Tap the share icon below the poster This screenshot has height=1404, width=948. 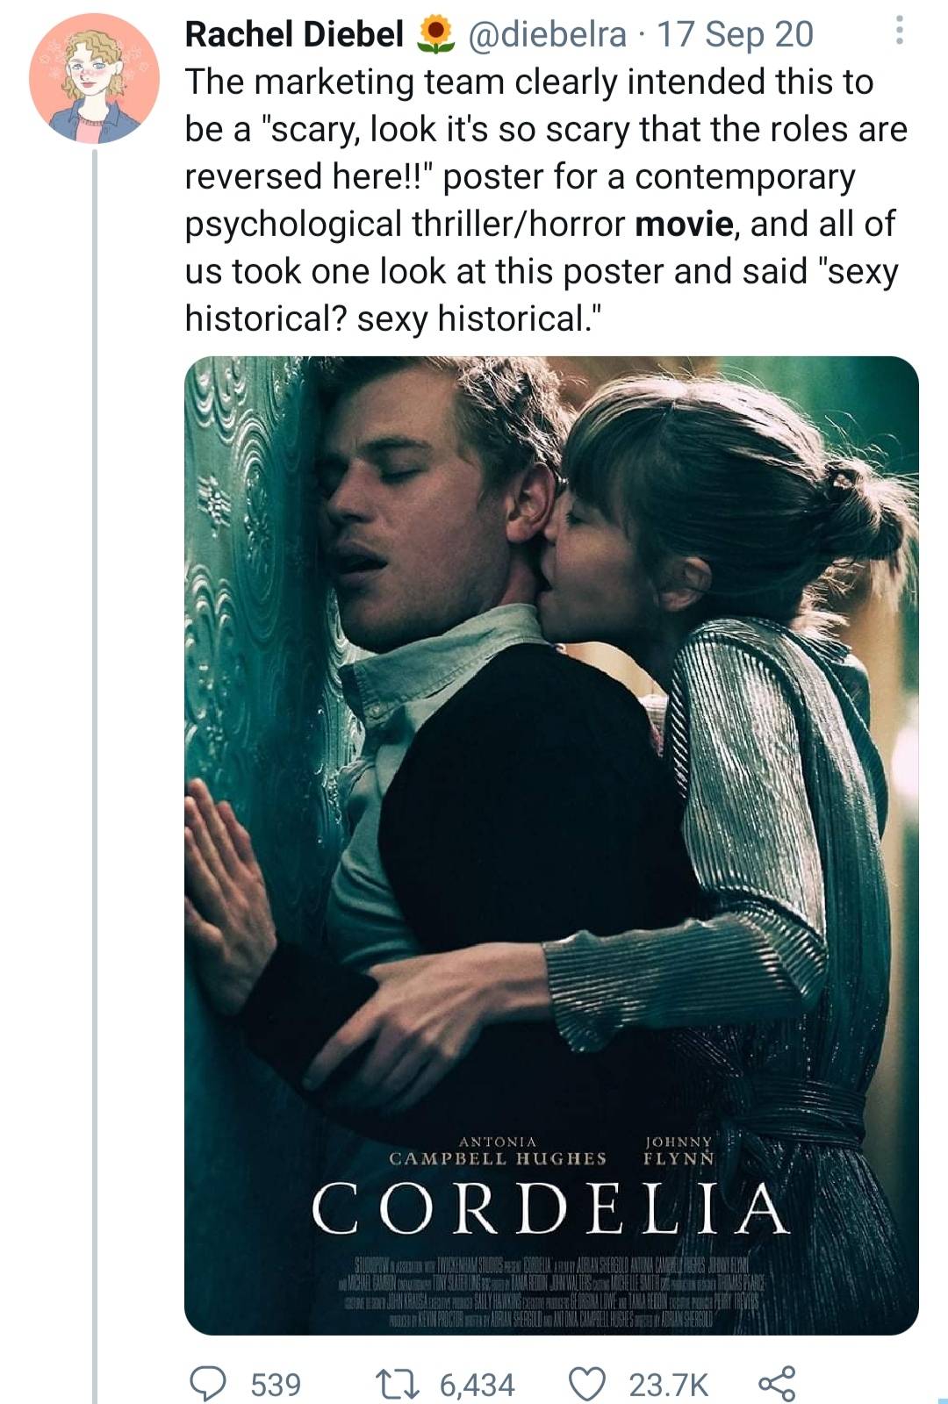(x=777, y=1383)
